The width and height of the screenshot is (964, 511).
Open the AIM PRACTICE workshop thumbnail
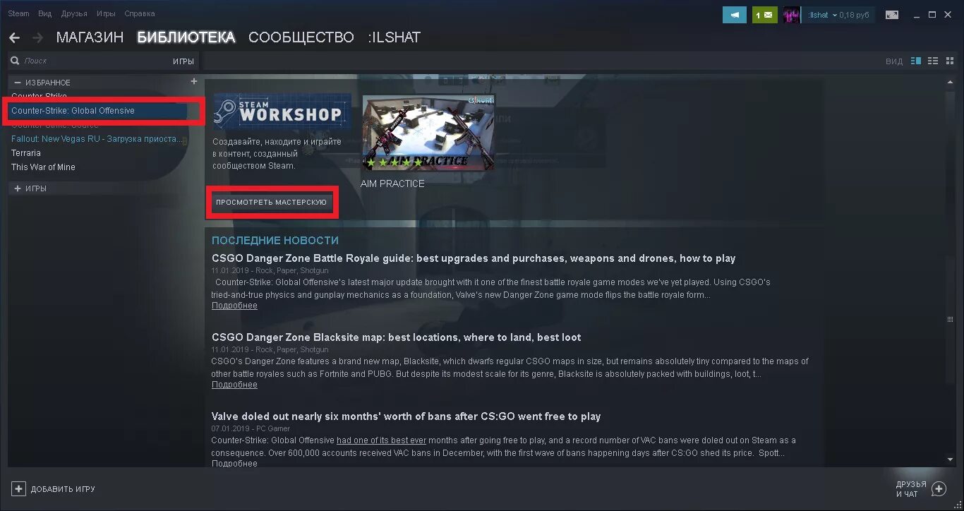[x=428, y=132]
